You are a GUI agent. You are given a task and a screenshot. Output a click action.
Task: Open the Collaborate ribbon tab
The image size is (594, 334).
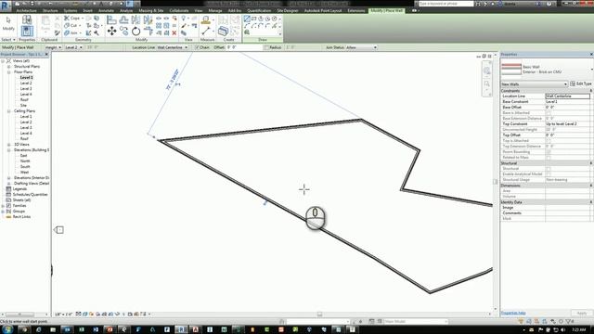[179, 10]
